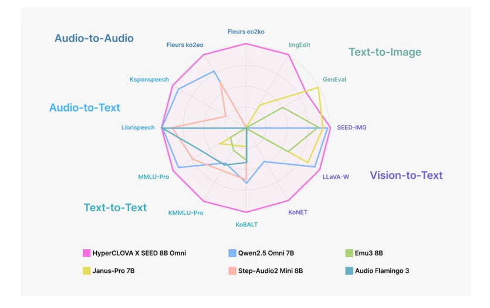Select the Librispeech axis label
The height and width of the screenshot is (308, 490).
coord(138,127)
